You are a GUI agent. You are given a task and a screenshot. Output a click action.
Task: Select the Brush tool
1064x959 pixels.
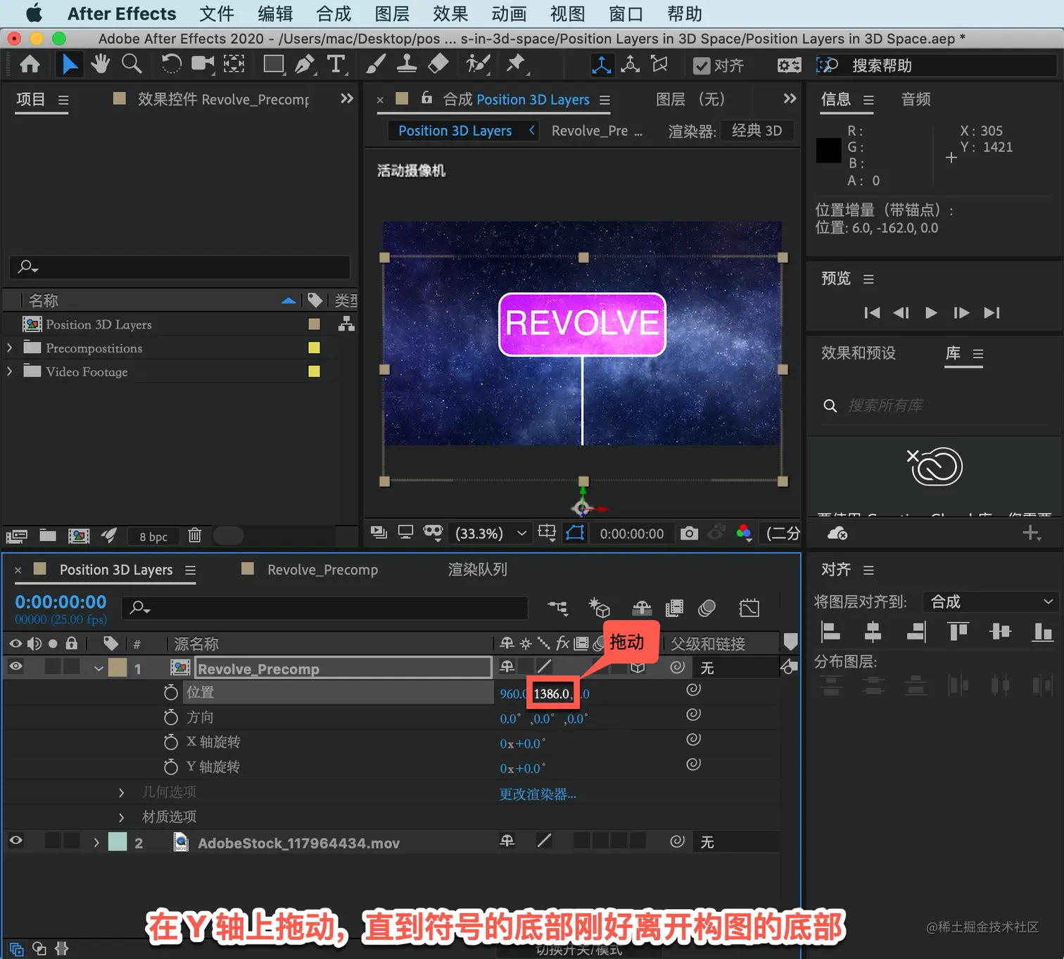pyautogui.click(x=376, y=65)
